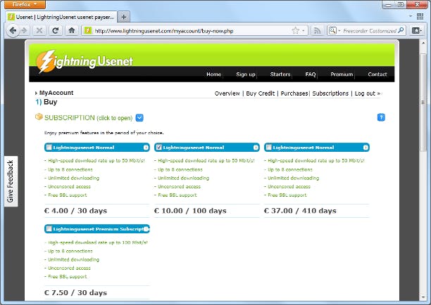
Task: Show info for the 410 days Normal plan
Action: click(x=366, y=148)
